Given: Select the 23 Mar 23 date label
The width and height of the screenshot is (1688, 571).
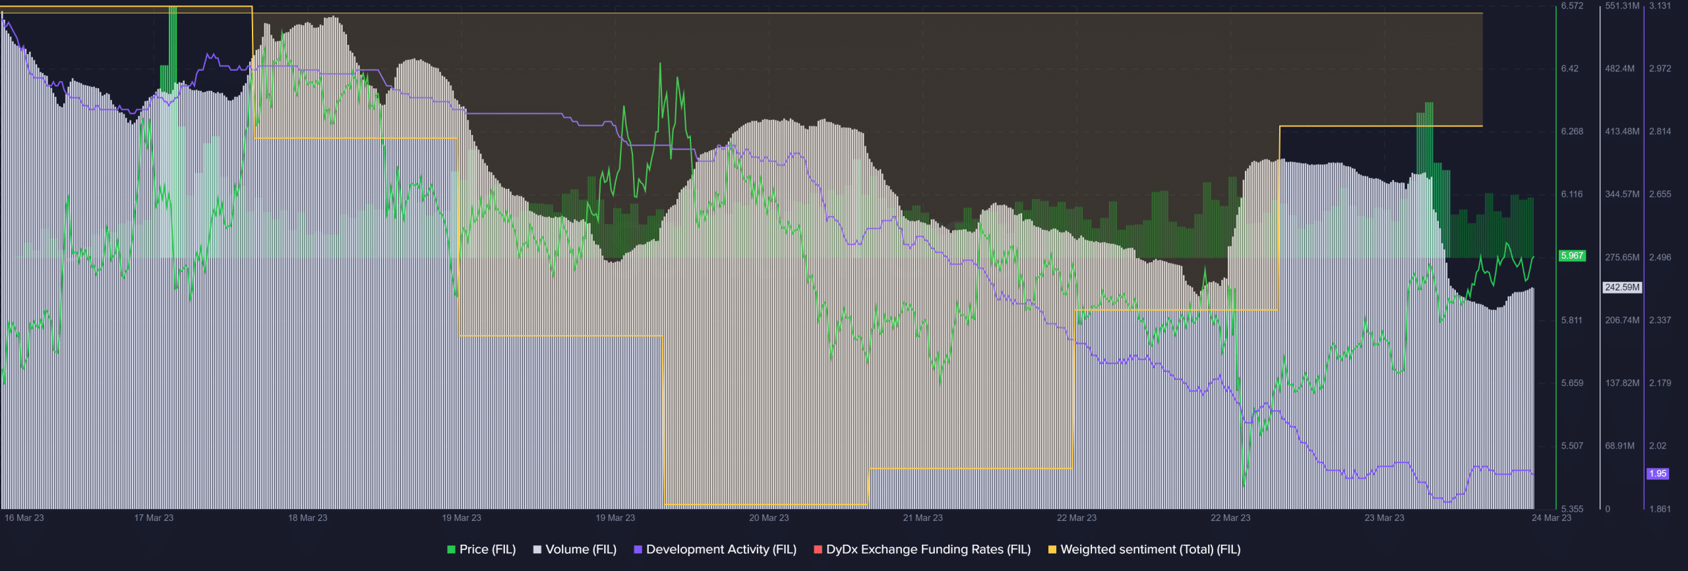Looking at the screenshot, I should click(x=1384, y=518).
